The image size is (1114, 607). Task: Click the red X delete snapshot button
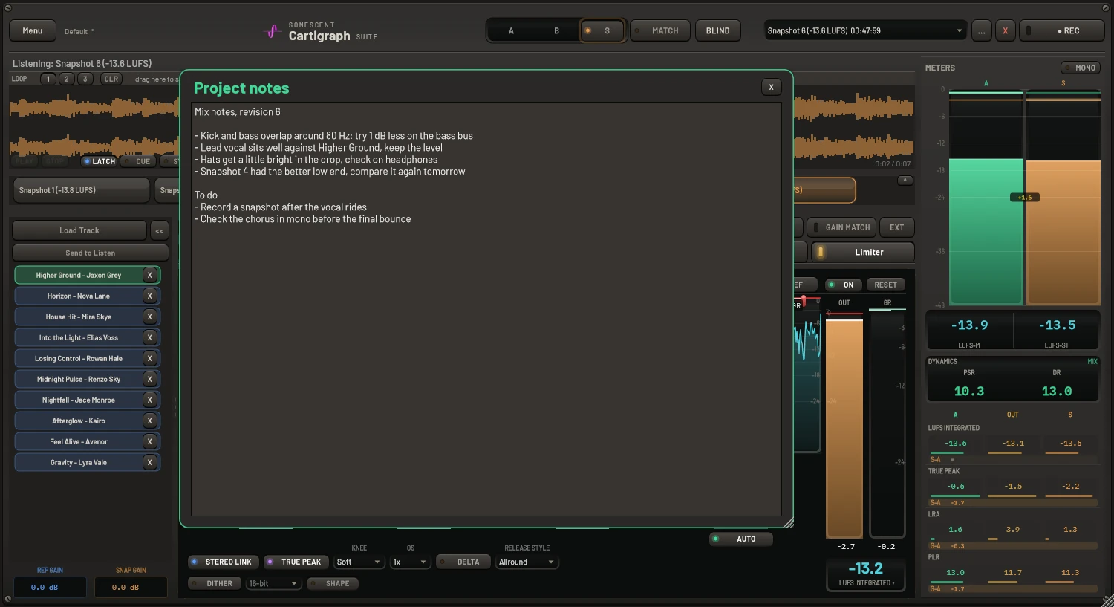(1005, 30)
